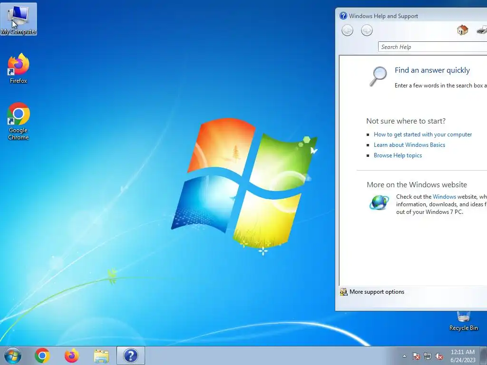The image size is (487, 365).
Task: Click the 'Not sure where to start?' heading
Action: [x=406, y=121]
